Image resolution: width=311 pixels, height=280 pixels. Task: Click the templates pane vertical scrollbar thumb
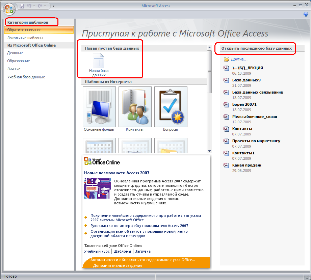(209, 72)
